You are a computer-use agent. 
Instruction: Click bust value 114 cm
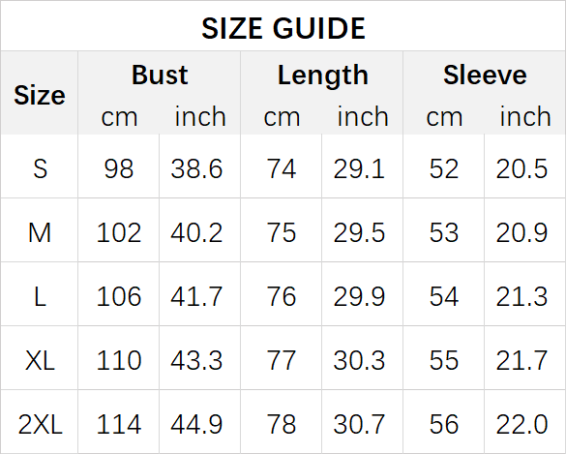(x=119, y=424)
